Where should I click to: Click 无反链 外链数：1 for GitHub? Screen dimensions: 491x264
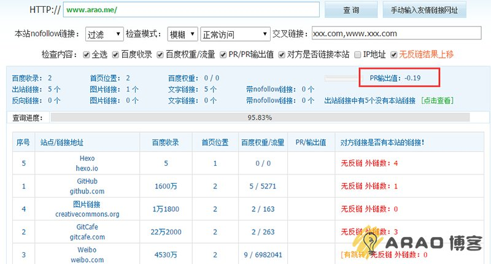pyautogui.click(x=369, y=186)
